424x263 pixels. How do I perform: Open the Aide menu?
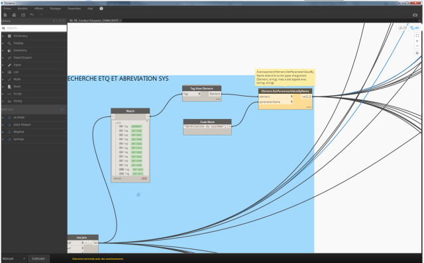[90, 9]
